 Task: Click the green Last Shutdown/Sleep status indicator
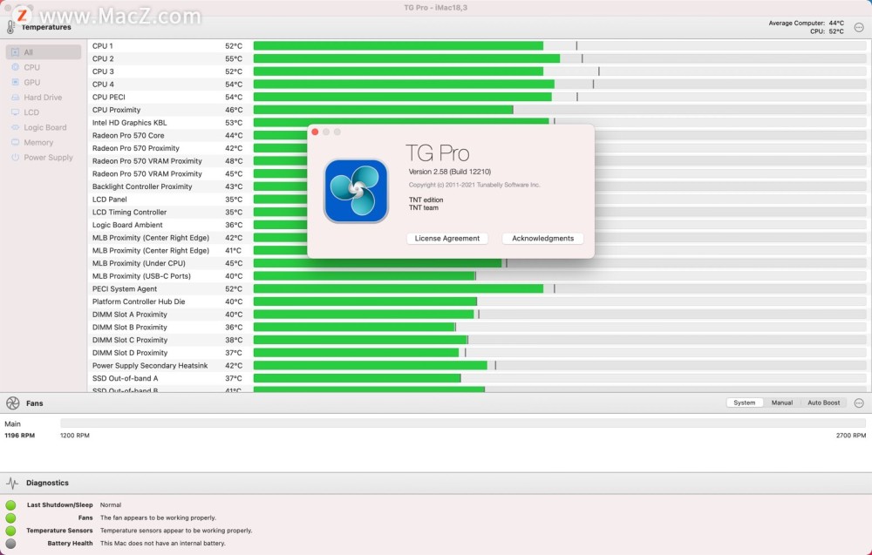tap(10, 505)
